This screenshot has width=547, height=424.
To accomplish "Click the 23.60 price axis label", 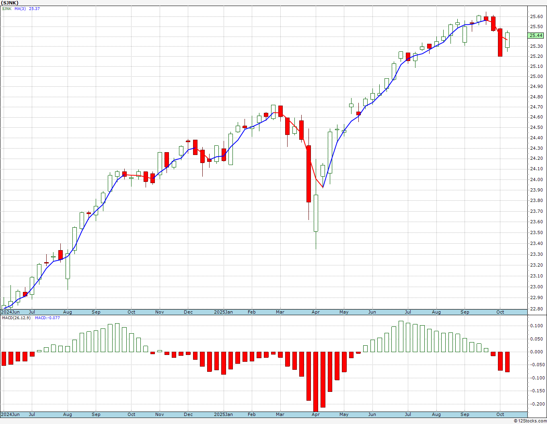I will tap(536, 222).
